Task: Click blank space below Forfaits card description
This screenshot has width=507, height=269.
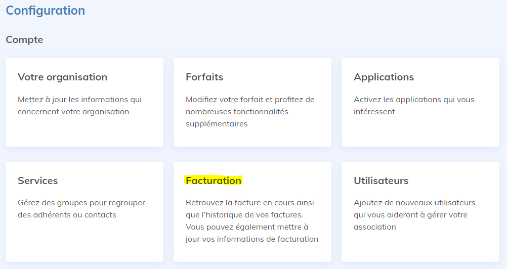Action: click(252, 138)
